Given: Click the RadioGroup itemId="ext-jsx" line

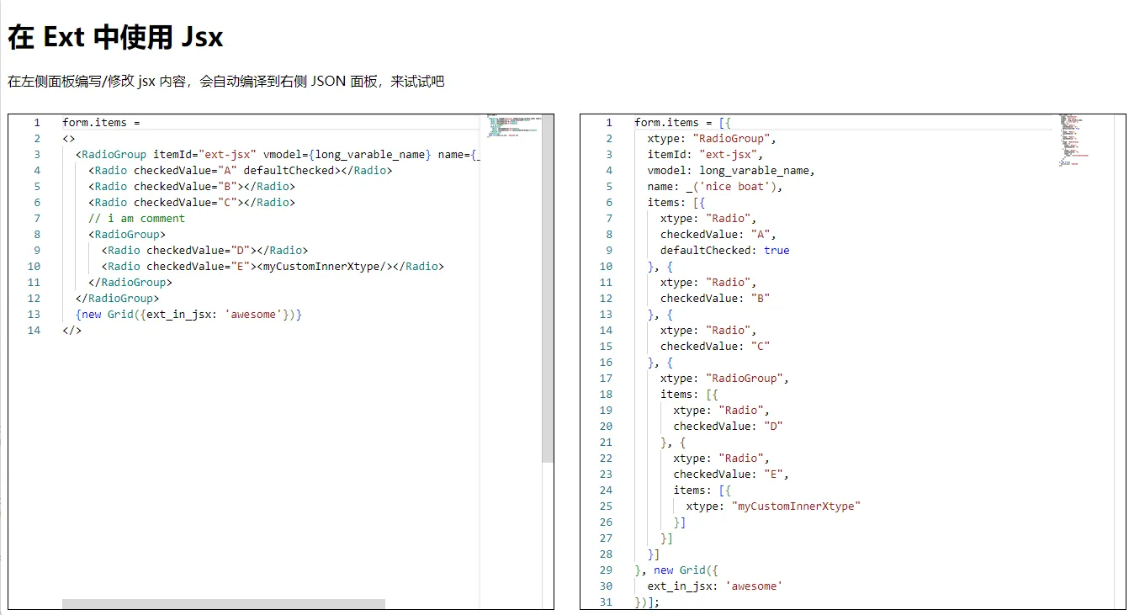Looking at the screenshot, I should coord(278,155).
